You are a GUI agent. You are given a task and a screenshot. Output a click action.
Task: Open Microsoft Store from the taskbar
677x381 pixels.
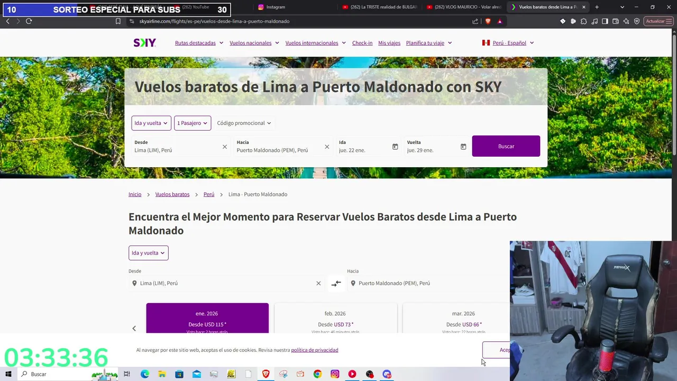pos(179,374)
